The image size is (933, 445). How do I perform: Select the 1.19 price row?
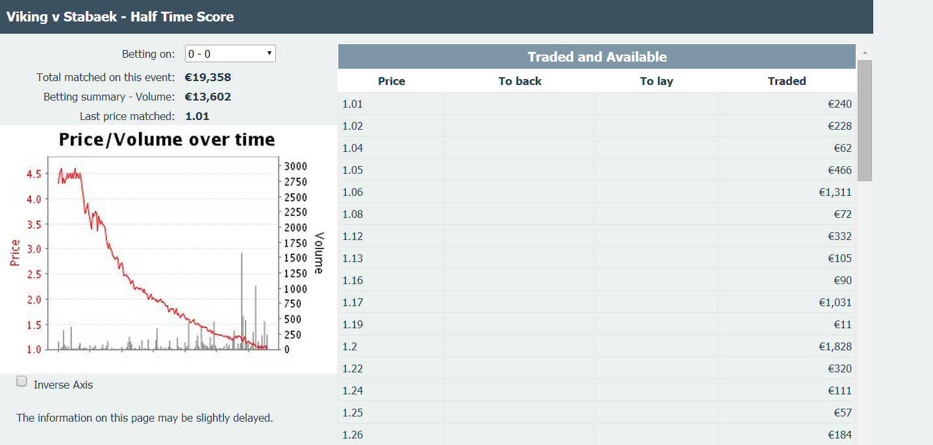click(597, 324)
